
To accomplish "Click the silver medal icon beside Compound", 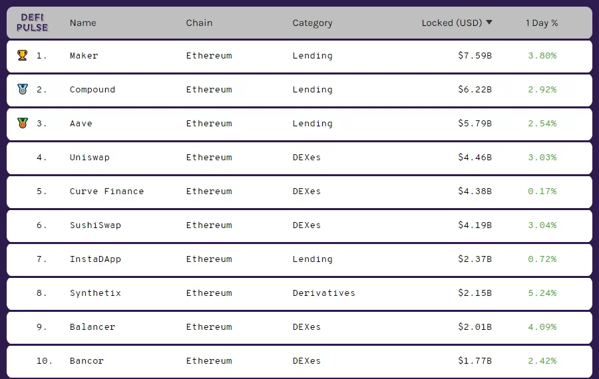I will [x=23, y=89].
